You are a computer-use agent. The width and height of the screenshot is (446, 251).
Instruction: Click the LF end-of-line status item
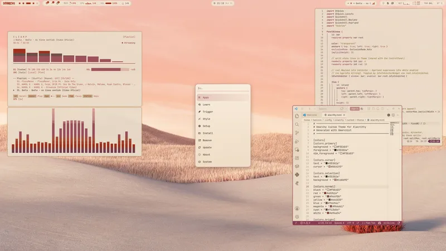point(357,223)
